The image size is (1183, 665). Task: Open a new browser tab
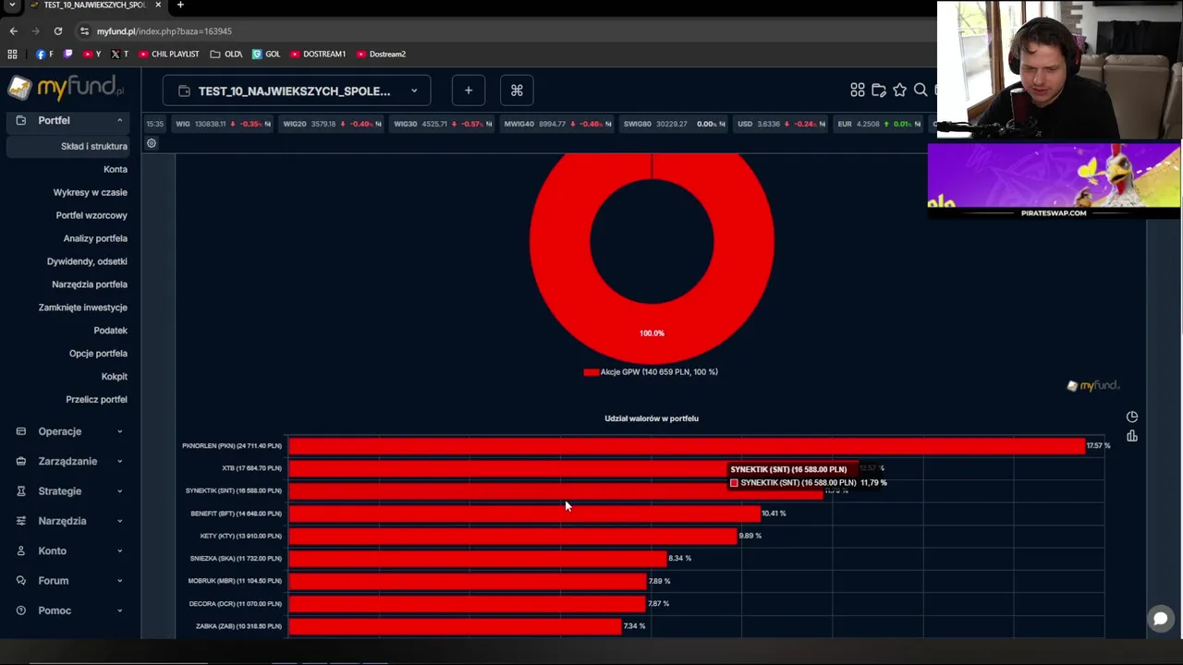click(x=180, y=6)
